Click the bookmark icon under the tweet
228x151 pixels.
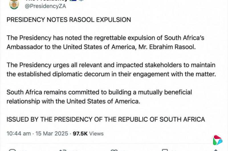click(x=165, y=150)
